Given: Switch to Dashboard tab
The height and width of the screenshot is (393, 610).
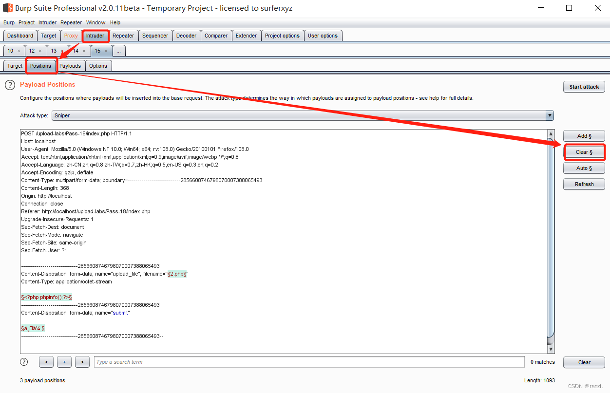Looking at the screenshot, I should 20,36.
